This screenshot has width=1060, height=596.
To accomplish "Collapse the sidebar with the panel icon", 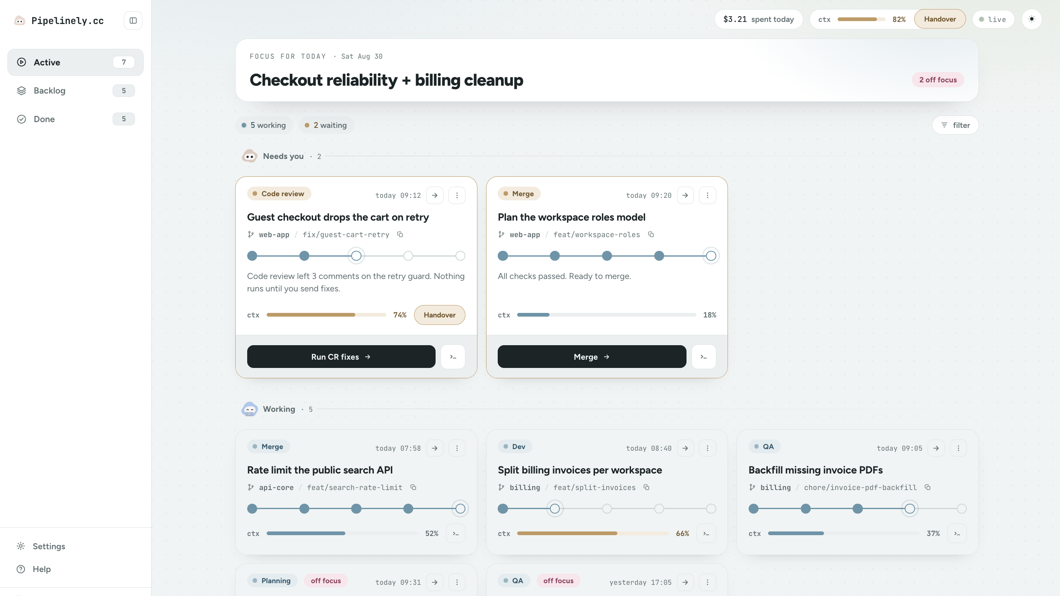I will 133,20.
